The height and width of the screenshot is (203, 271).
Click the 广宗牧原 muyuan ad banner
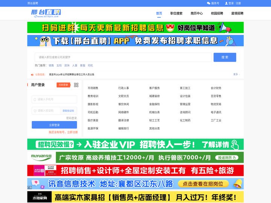tap(135, 158)
